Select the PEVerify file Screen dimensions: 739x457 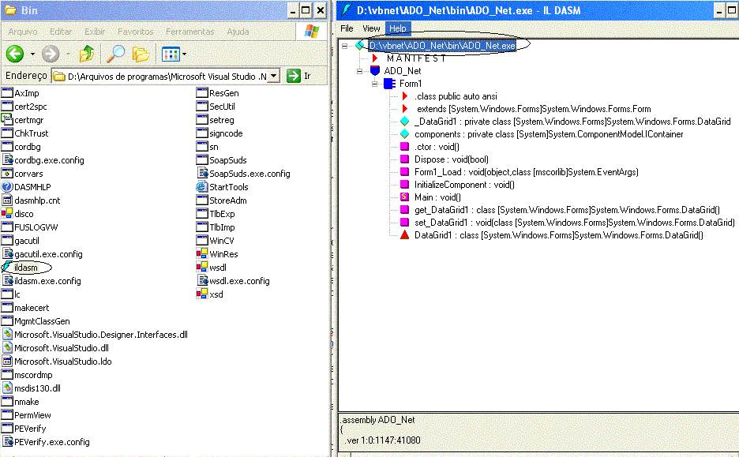[x=24, y=429]
